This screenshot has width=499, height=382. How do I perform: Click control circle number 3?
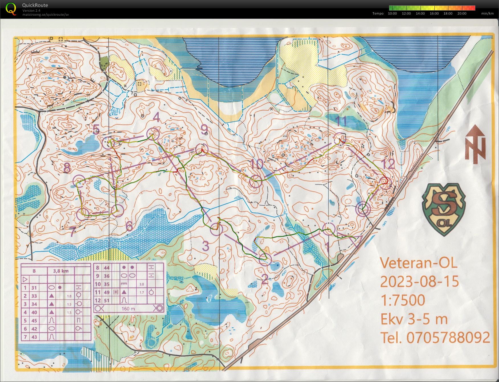tap(216, 229)
